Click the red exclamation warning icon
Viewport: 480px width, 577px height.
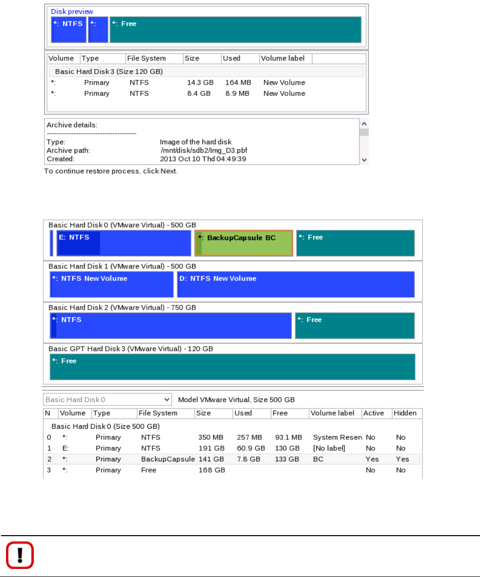[20, 555]
